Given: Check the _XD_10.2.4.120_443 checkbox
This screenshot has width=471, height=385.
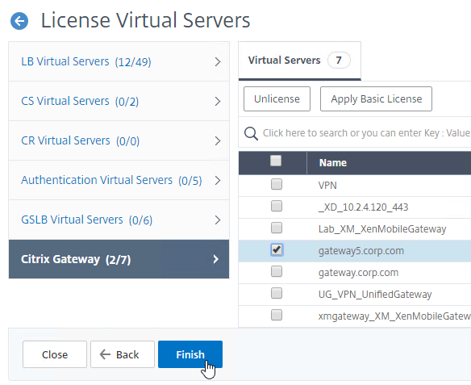Looking at the screenshot, I should (277, 206).
